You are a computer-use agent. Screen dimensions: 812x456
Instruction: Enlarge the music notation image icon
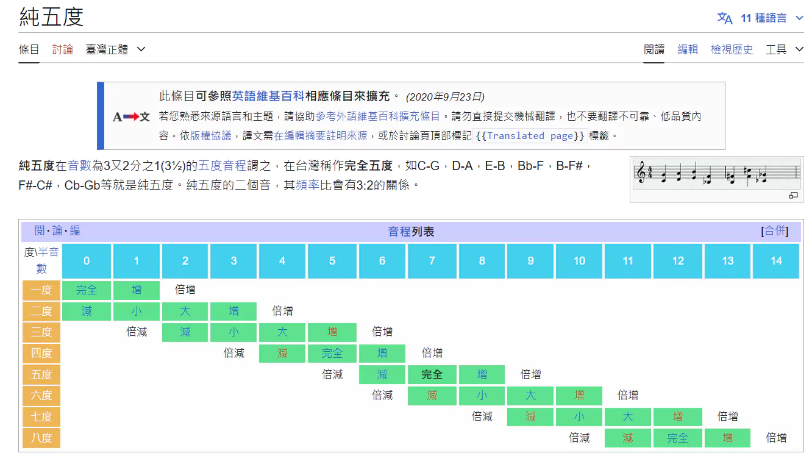pos(793,195)
